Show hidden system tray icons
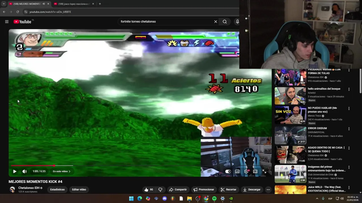Screen dimensions: 362x203 click(x=317, y=198)
